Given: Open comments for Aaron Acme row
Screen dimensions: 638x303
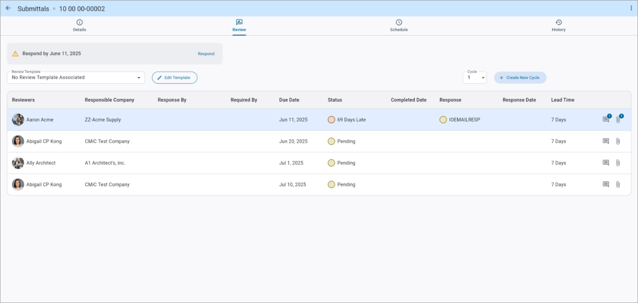Looking at the screenshot, I should [x=606, y=120].
